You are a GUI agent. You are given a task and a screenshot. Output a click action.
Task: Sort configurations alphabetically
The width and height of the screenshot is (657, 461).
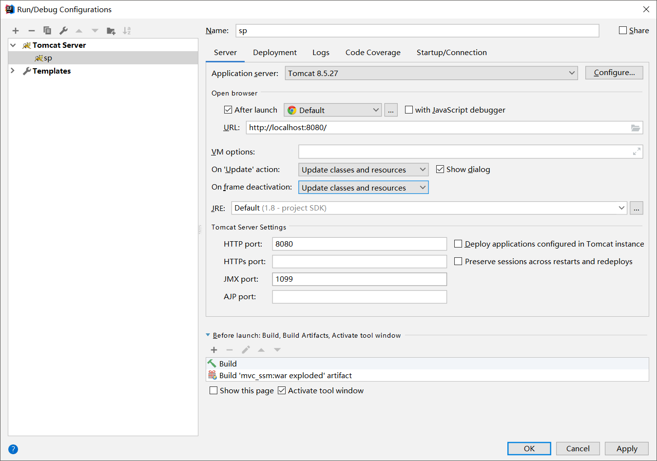tap(127, 31)
